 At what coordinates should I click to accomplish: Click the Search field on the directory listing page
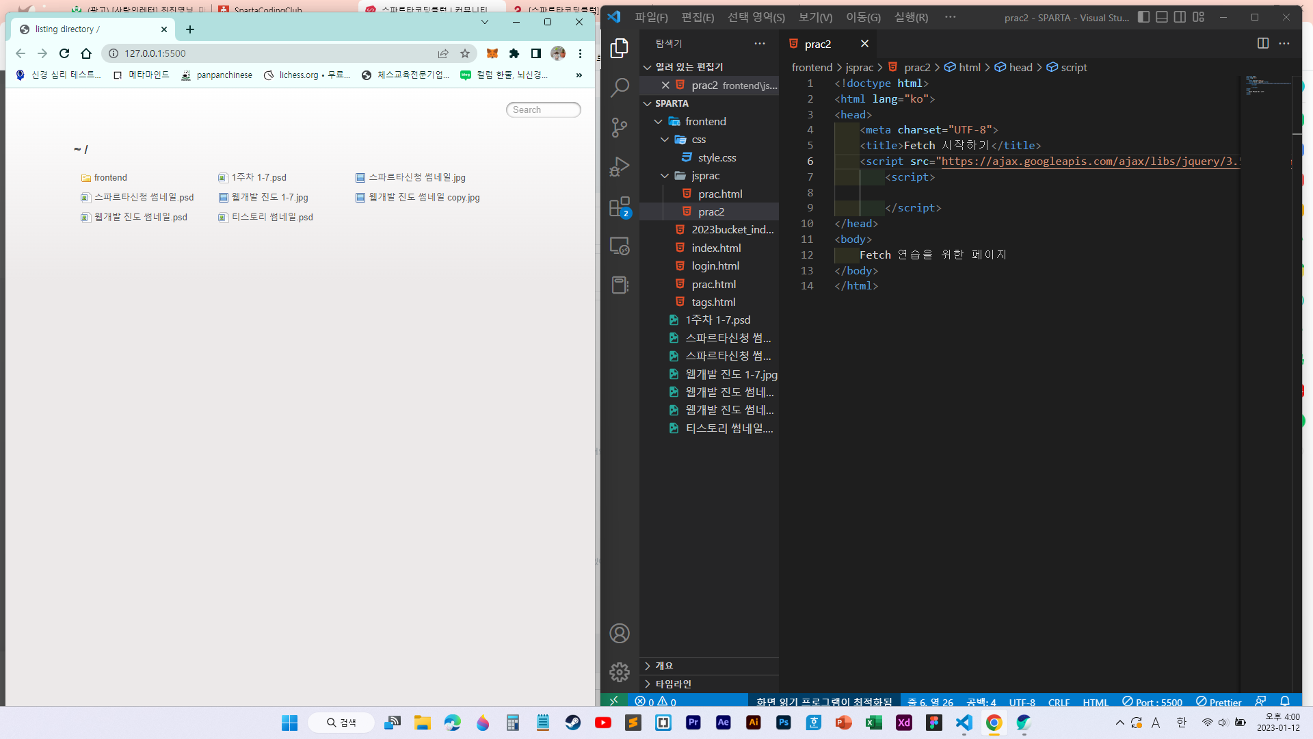544,109
